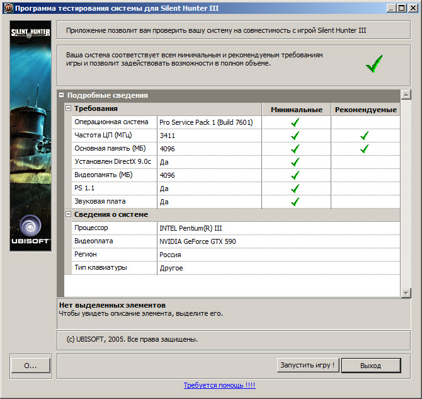Collapse the Сведения о системе group

pyautogui.click(x=69, y=214)
